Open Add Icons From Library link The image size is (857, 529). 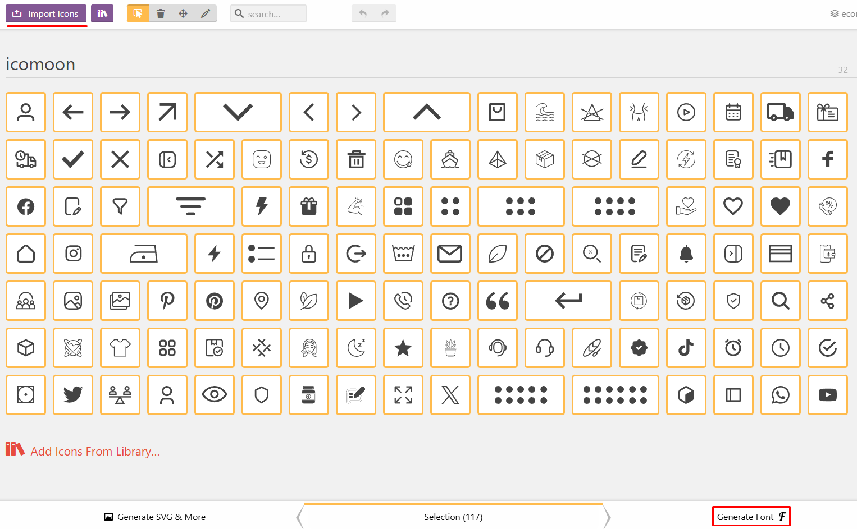click(x=95, y=451)
